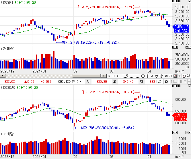This screenshot has width=191, height=159.
Task: Click the [일] daily period indicator
Action: 159,82
